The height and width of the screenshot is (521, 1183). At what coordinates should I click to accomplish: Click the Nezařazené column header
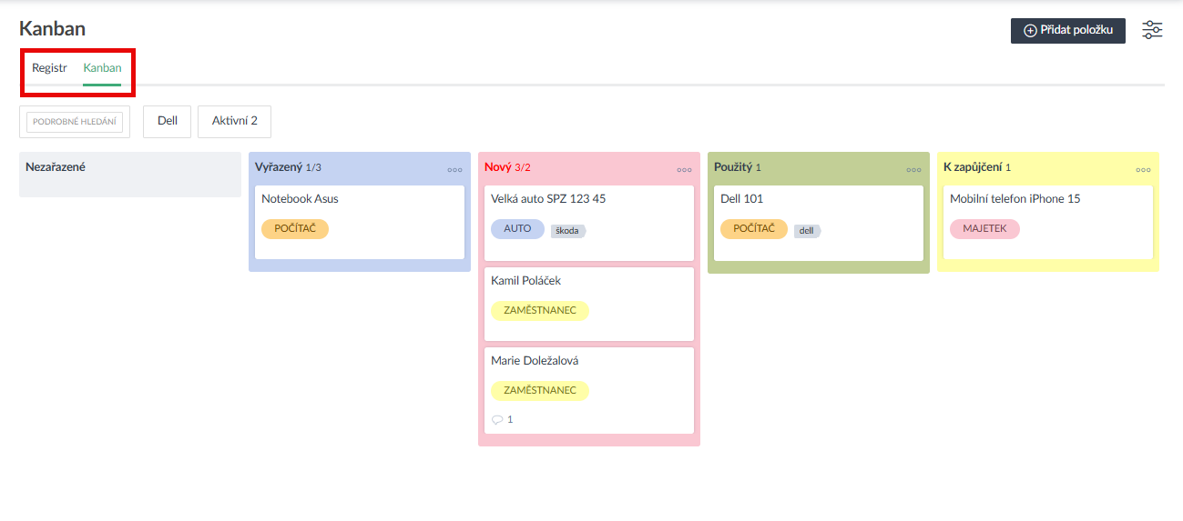[x=56, y=167]
